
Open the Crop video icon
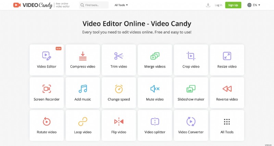coord(191,56)
